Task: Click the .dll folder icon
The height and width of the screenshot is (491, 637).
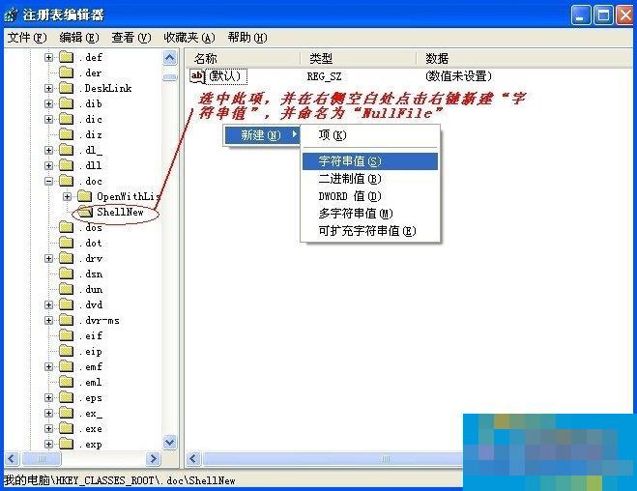Action: click(67, 165)
